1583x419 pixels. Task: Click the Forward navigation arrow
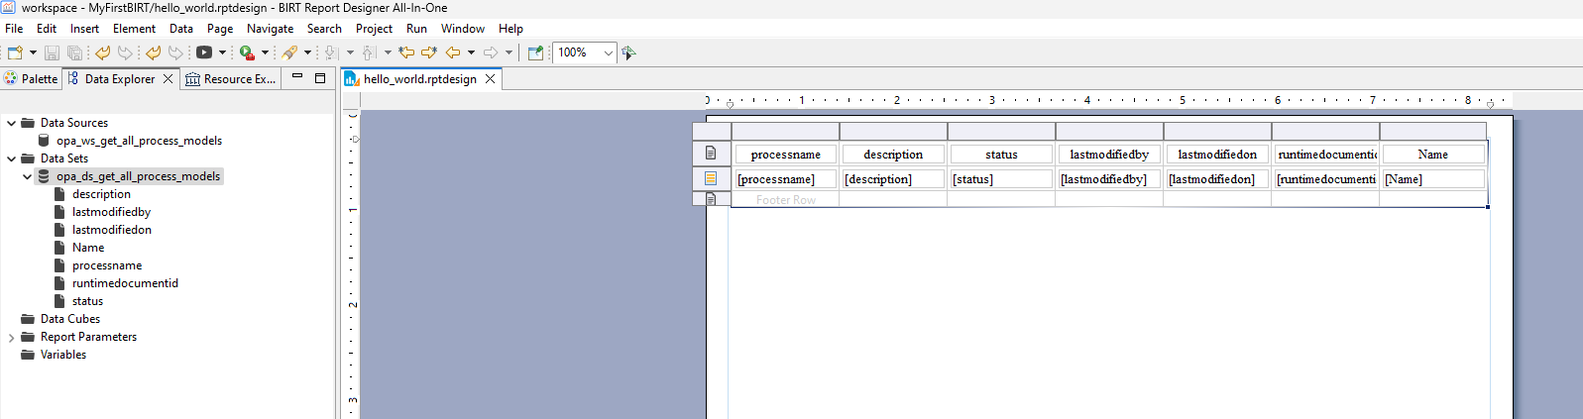491,52
